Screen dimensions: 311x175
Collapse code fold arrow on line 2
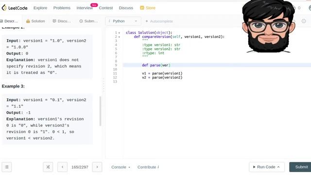coord(119,37)
